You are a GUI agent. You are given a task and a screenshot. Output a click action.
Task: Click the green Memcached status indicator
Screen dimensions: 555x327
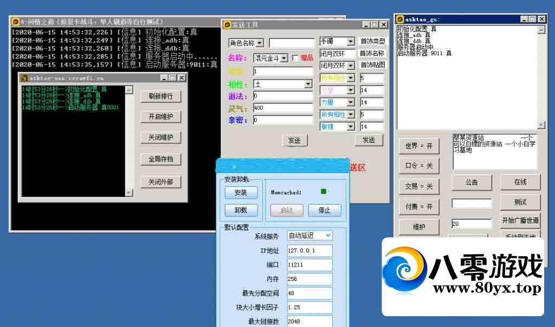[x=323, y=191]
